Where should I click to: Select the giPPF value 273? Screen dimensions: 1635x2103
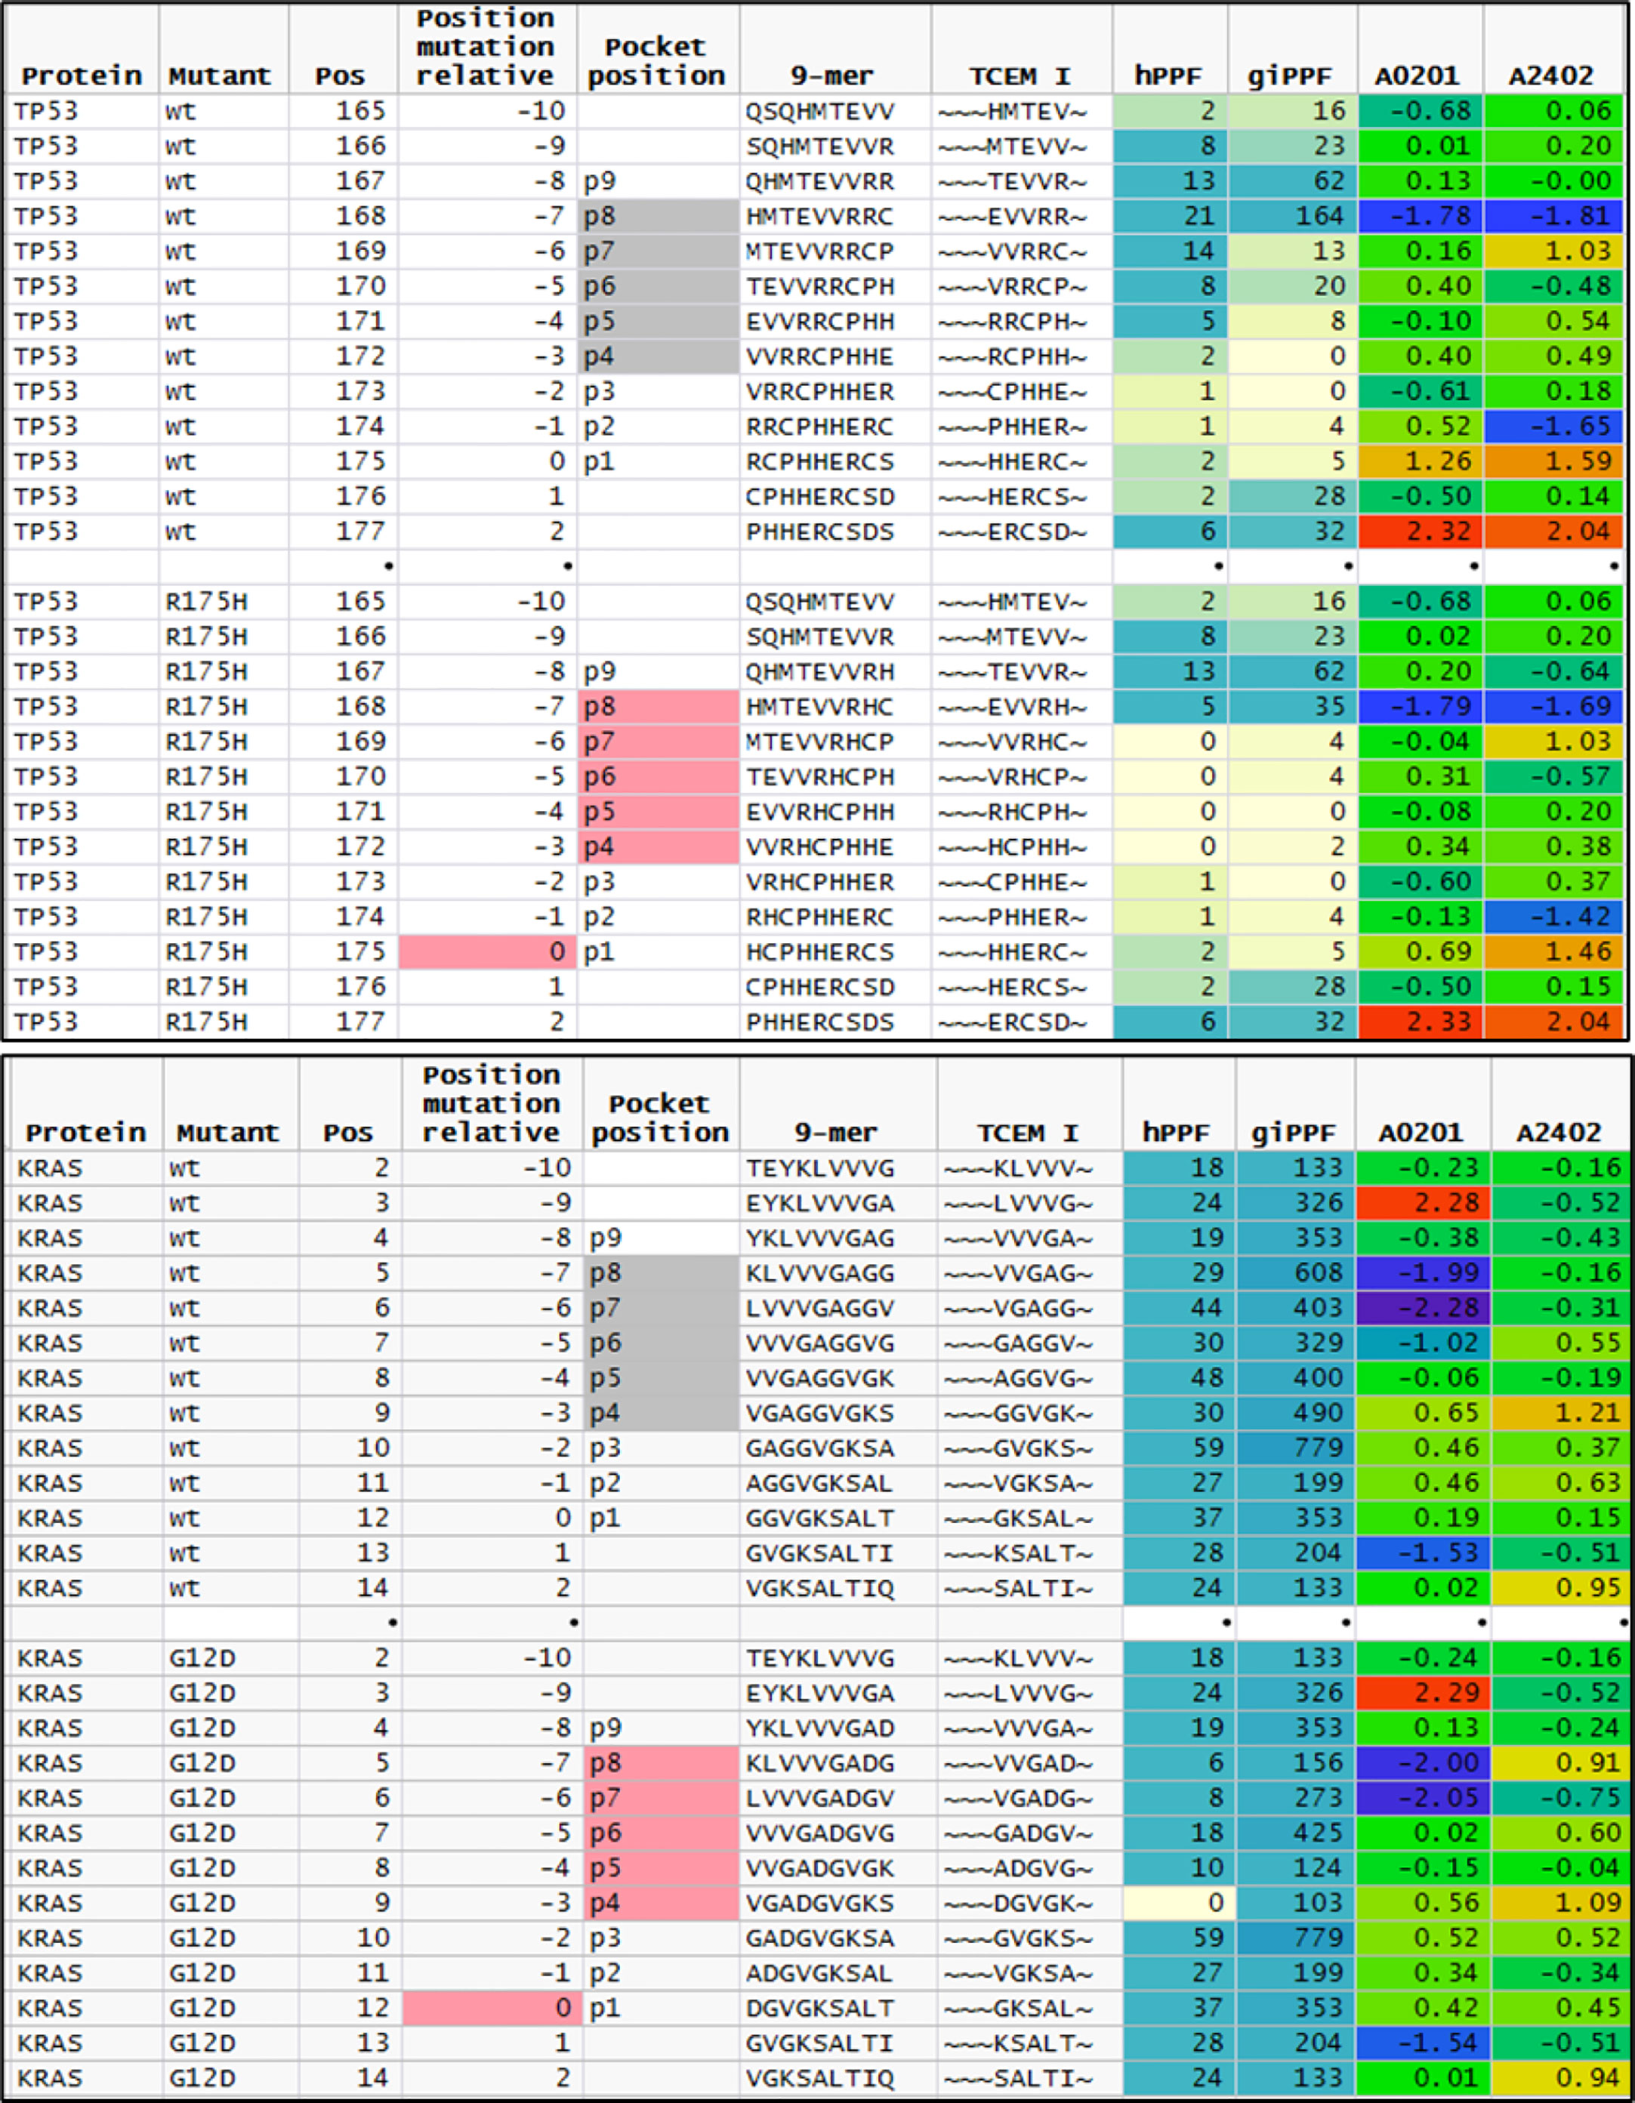click(x=1296, y=1799)
